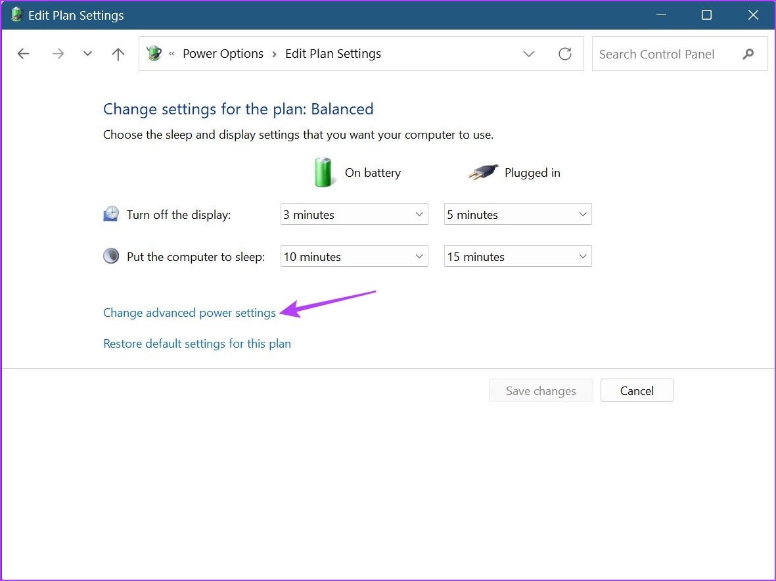Click the Cancel button
This screenshot has width=776, height=581.
click(x=637, y=390)
